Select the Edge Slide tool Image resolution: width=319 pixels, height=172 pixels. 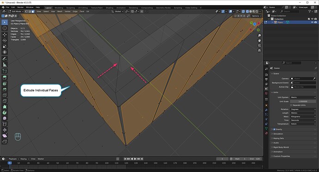pos(5,124)
